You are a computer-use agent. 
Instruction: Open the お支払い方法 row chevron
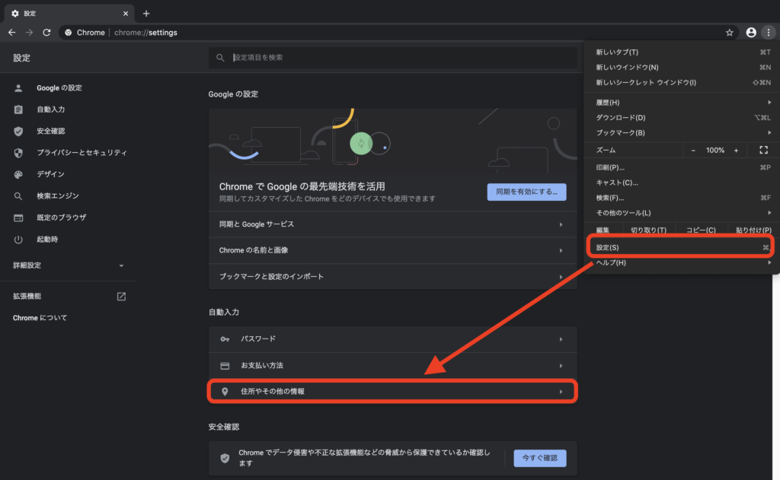click(561, 366)
